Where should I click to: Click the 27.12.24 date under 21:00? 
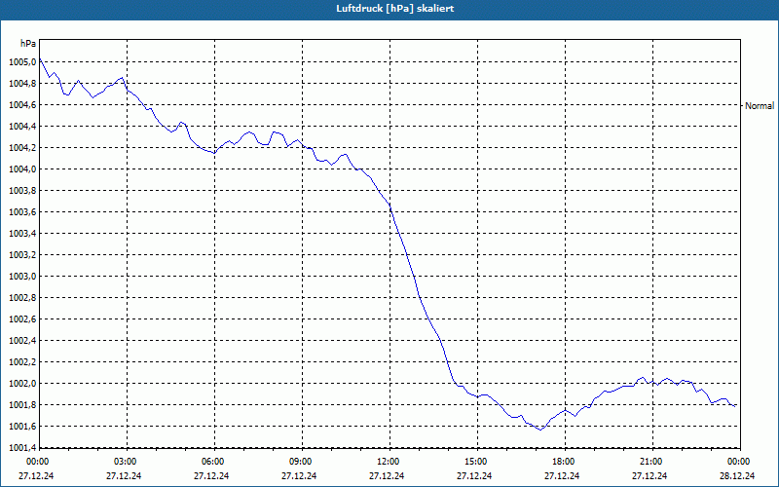coord(649,475)
